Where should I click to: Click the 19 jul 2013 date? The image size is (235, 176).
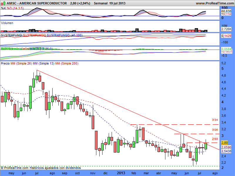click(117, 3)
